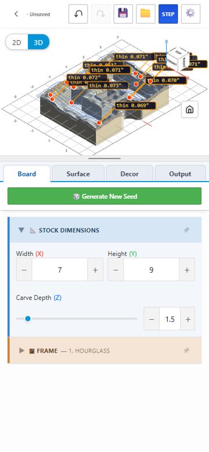209x452 pixels.
Task: Open the Surface tab
Action: pos(78,174)
